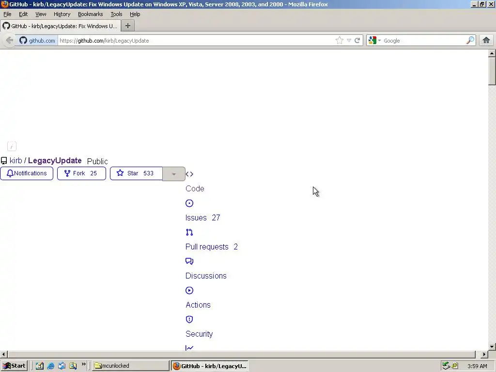
Task: Open the Pull requests 2 link
Action: [x=212, y=247]
